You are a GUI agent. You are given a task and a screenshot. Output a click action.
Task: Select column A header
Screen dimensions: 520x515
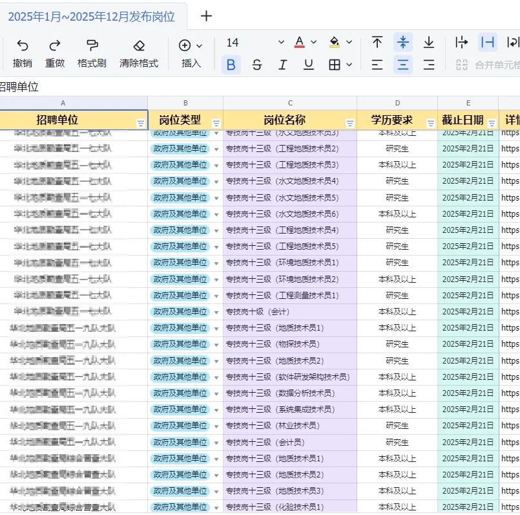(x=63, y=103)
